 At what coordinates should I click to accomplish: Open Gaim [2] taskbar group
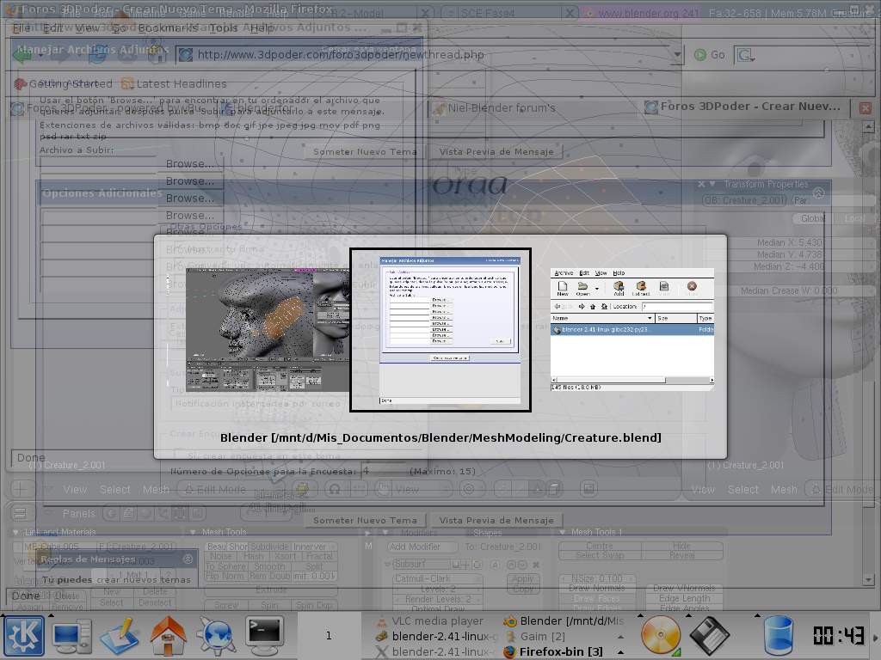click(x=564, y=637)
